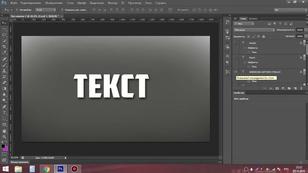This screenshot has height=173, width=308.
Task: Open the Заливка slider arrow
Action: point(306,37)
